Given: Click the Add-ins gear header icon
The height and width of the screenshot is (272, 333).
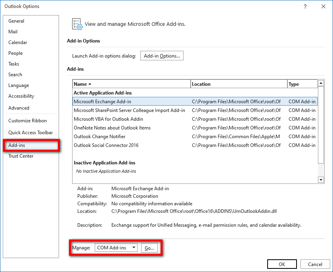Looking at the screenshot, I should [x=77, y=24].
